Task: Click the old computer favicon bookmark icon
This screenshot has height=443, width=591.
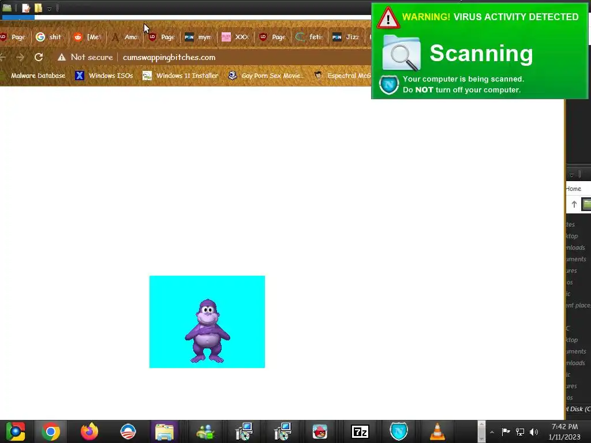Action: (233, 76)
